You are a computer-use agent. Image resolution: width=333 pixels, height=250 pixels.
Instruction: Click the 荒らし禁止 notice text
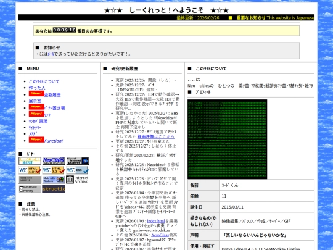tap(30, 210)
